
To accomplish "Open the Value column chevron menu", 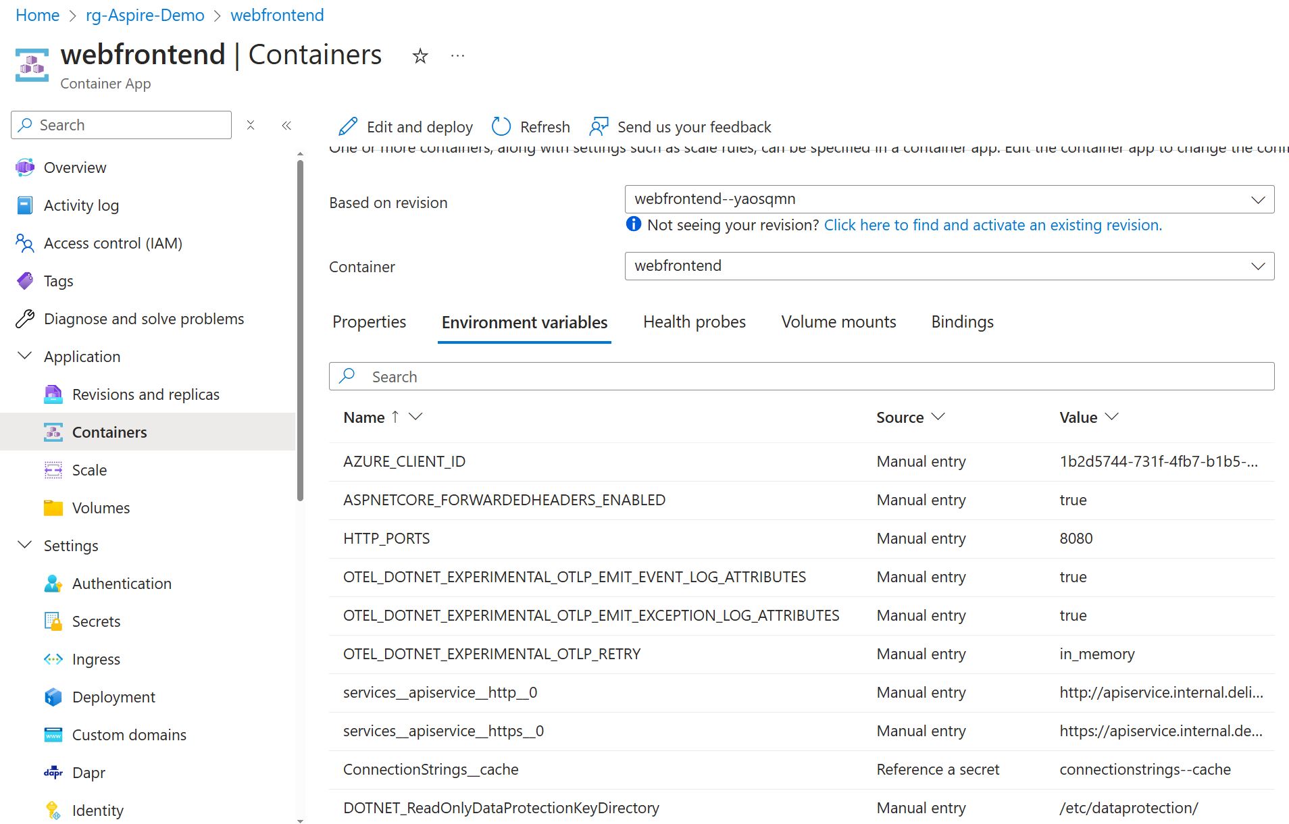I will pos(1111,417).
